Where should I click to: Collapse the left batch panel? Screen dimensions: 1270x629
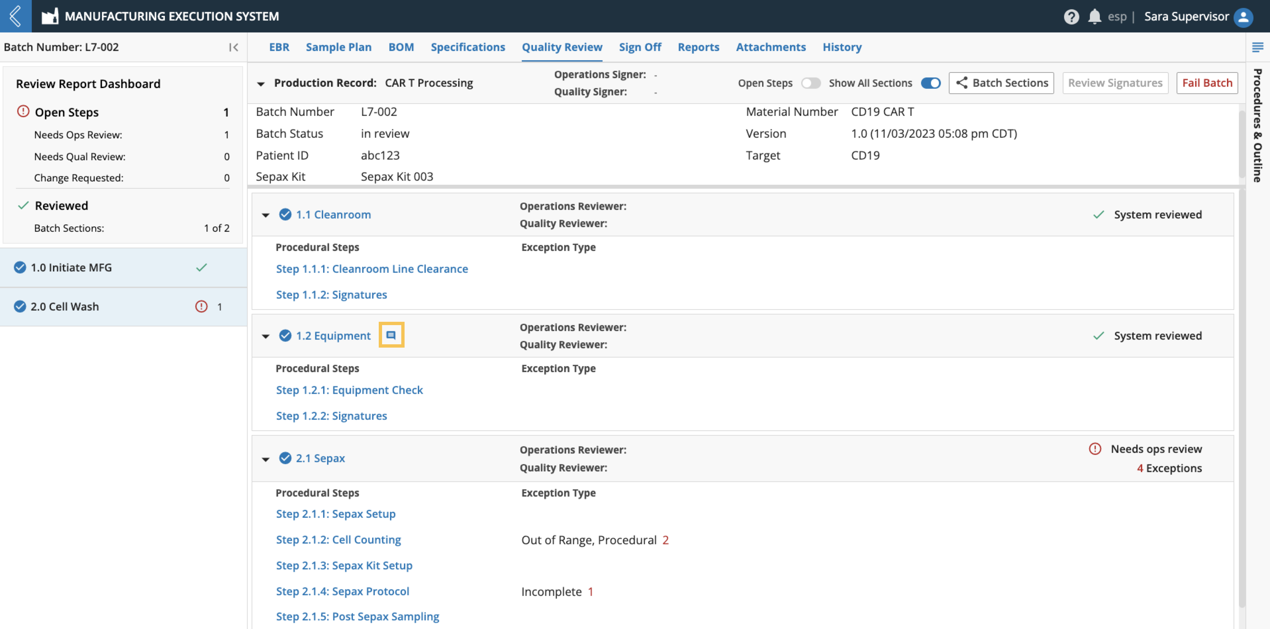(x=234, y=47)
